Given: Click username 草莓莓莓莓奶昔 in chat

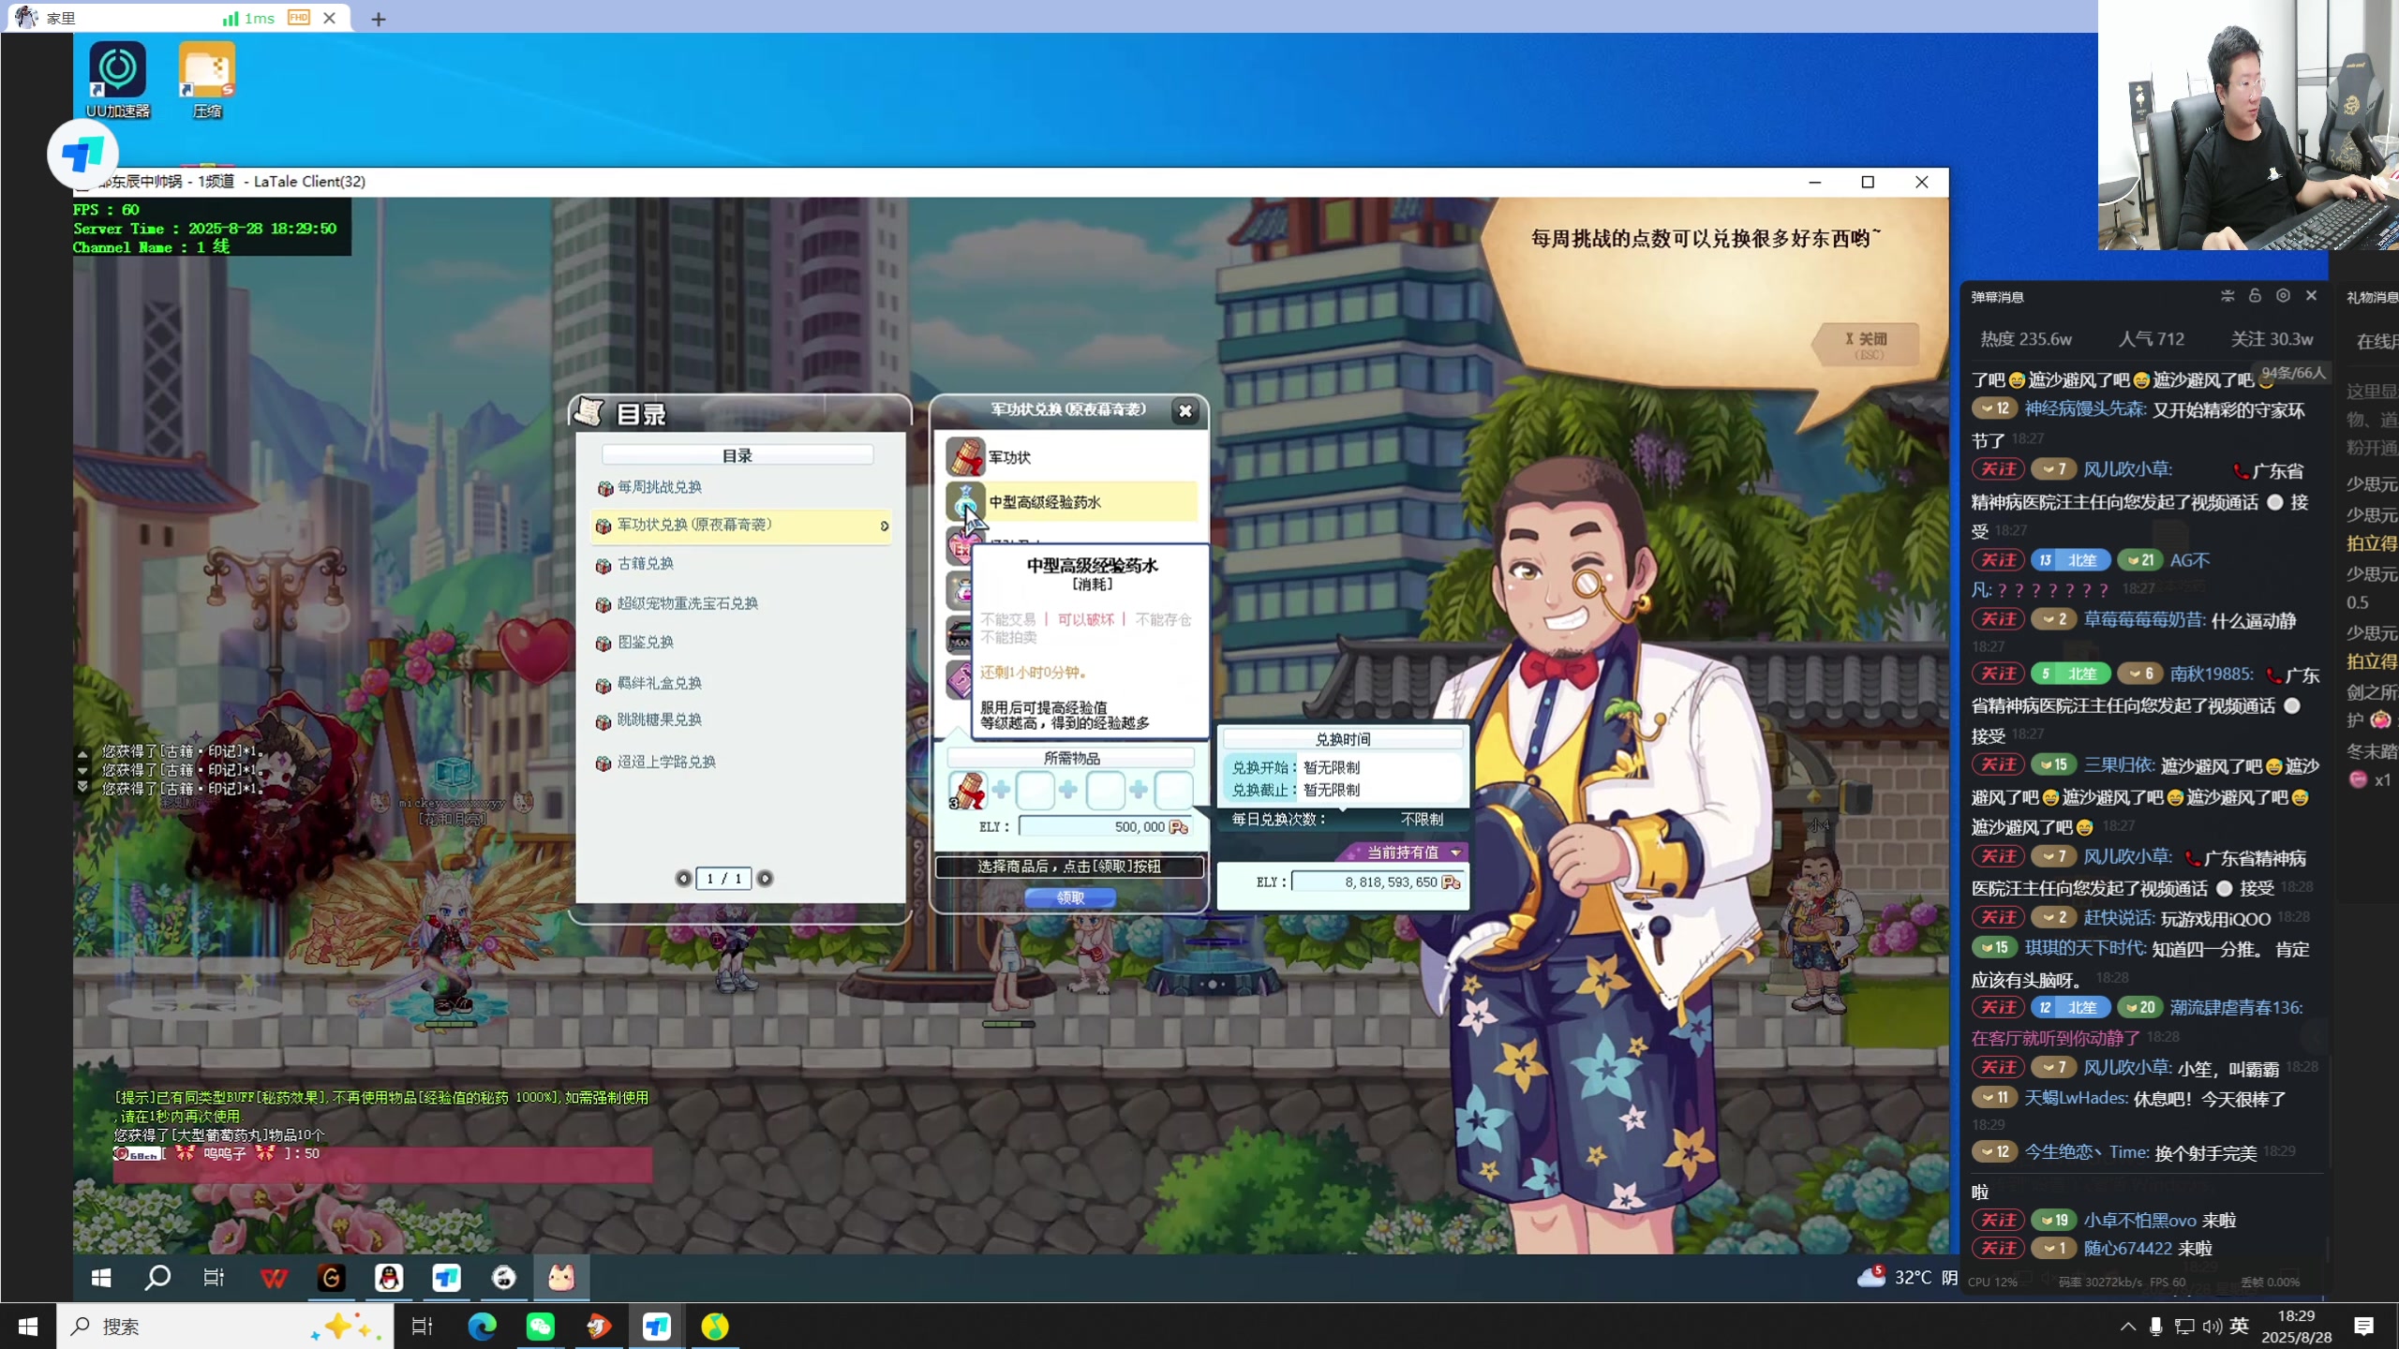Looking at the screenshot, I should click(2144, 620).
